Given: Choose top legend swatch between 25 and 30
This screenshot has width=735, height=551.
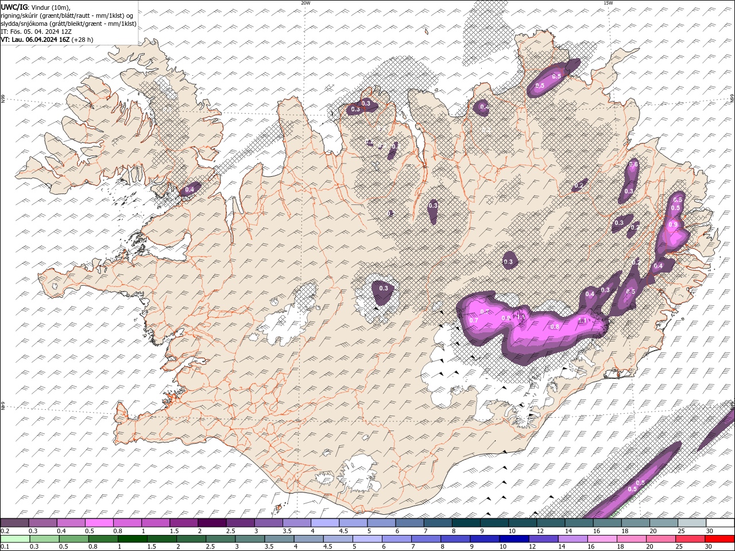Looking at the screenshot, I should [x=691, y=523].
